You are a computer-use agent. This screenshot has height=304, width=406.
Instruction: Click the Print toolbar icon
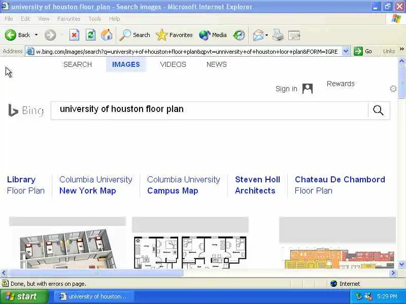click(x=278, y=35)
